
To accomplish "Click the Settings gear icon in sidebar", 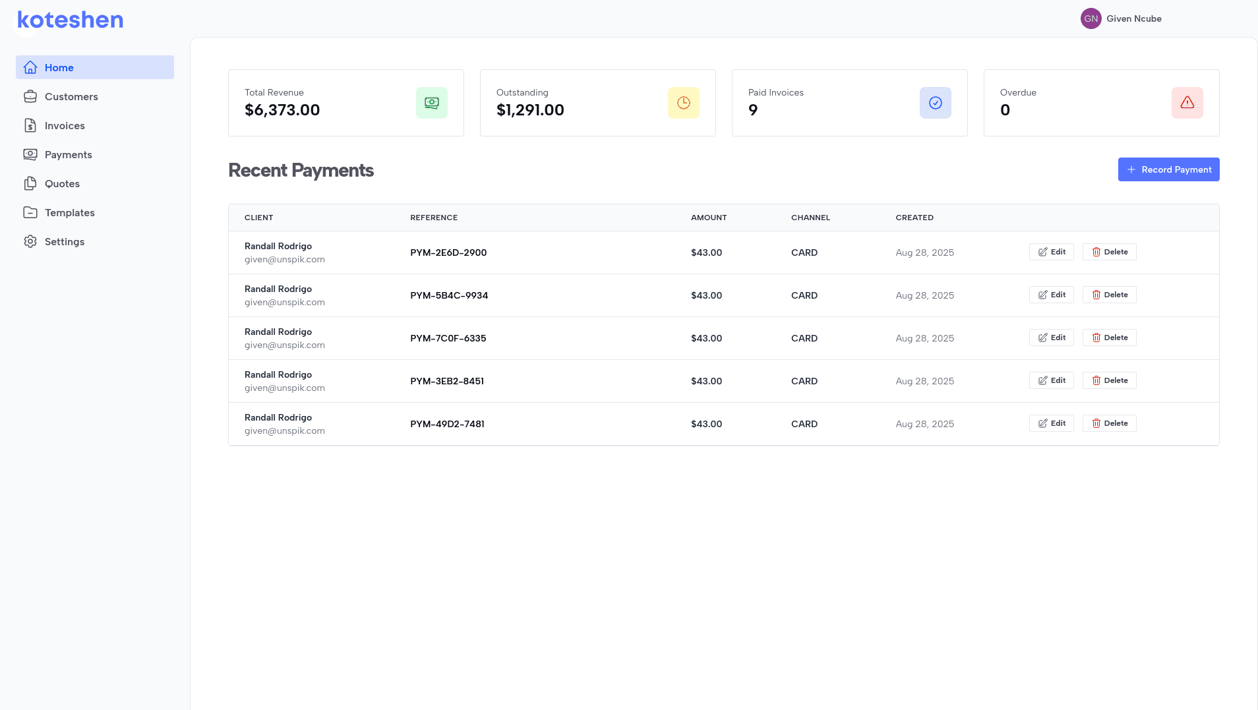I will click(x=30, y=241).
